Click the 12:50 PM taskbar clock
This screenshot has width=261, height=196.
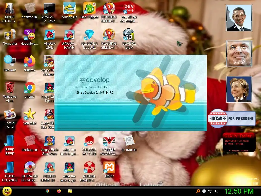[239, 191]
